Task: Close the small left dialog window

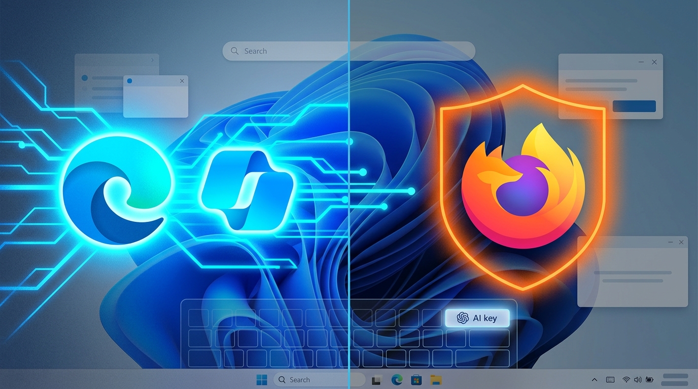Action: [182, 81]
